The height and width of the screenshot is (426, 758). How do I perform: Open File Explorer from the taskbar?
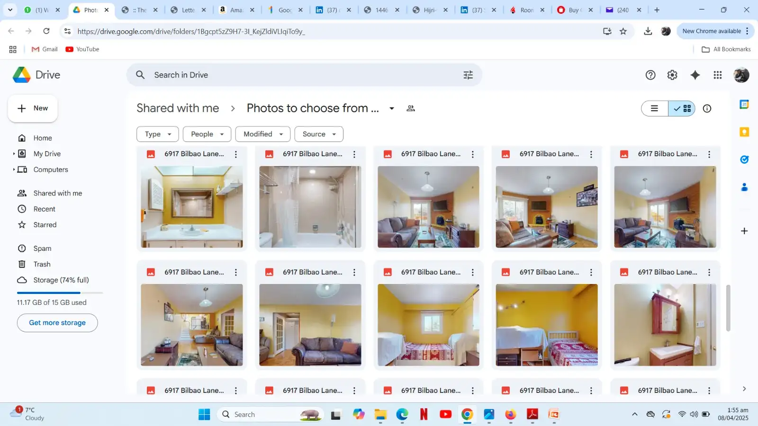point(380,414)
